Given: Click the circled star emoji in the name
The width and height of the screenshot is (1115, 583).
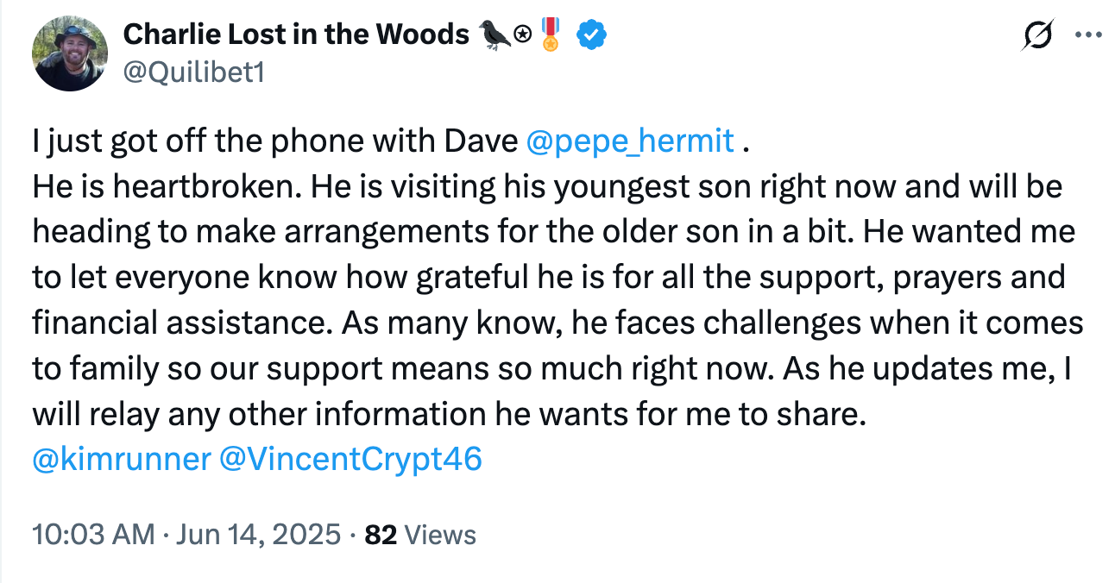Looking at the screenshot, I should pyautogui.click(x=522, y=35).
